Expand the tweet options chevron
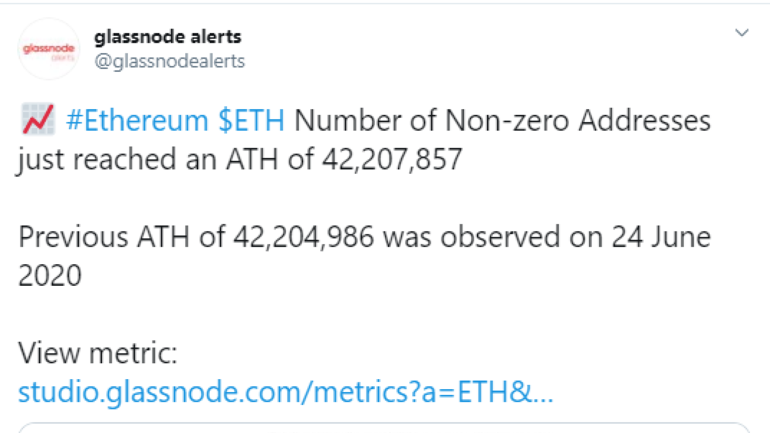770x433 pixels. tap(742, 33)
